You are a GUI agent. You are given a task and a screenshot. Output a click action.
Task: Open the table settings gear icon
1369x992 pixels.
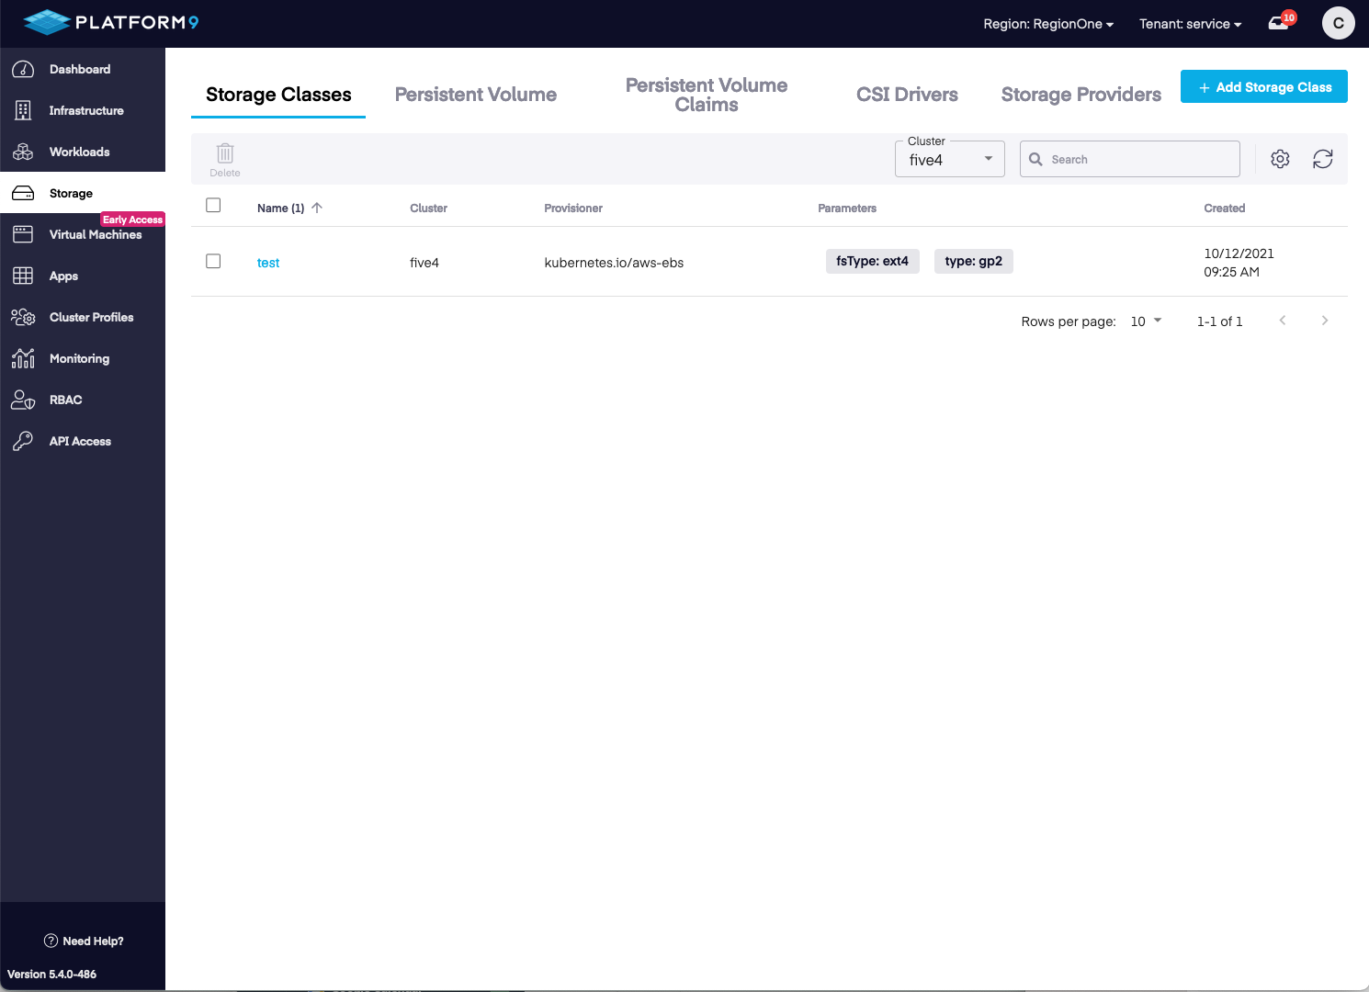1280,159
